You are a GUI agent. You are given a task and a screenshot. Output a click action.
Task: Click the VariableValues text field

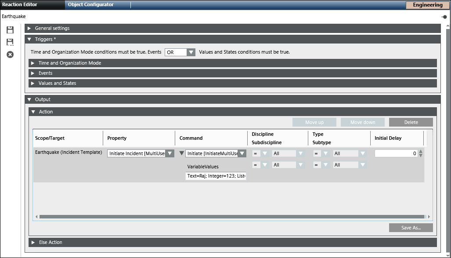coord(216,176)
